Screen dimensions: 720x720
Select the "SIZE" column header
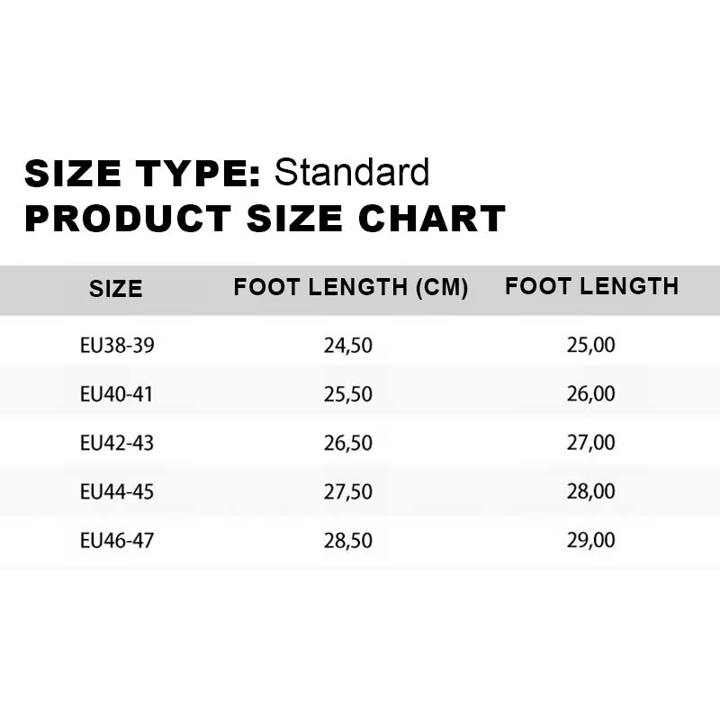tap(115, 289)
